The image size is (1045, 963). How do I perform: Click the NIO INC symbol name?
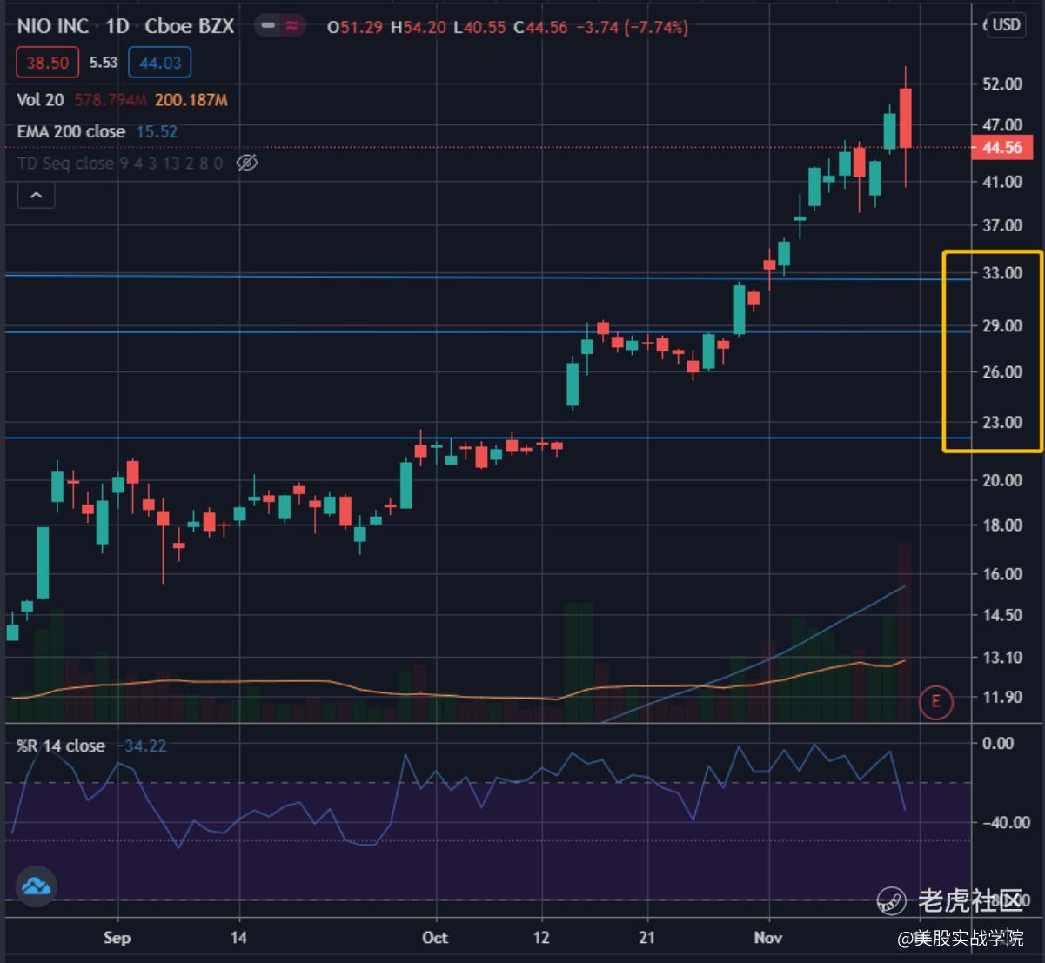tap(53, 26)
